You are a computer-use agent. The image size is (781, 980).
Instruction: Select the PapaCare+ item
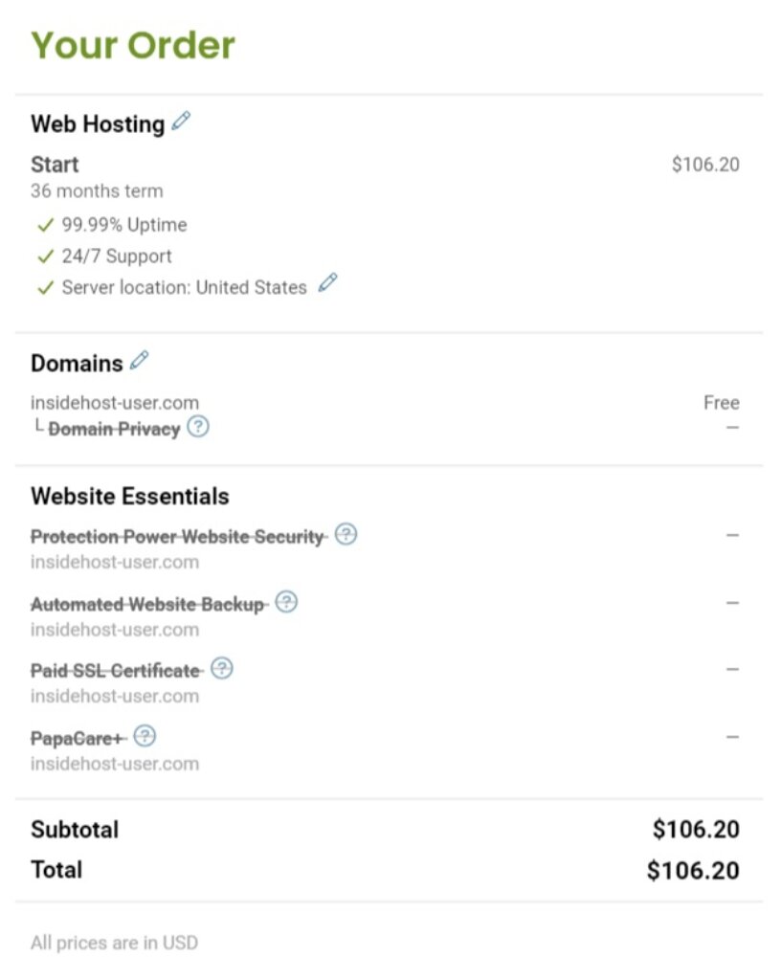pyautogui.click(x=77, y=739)
